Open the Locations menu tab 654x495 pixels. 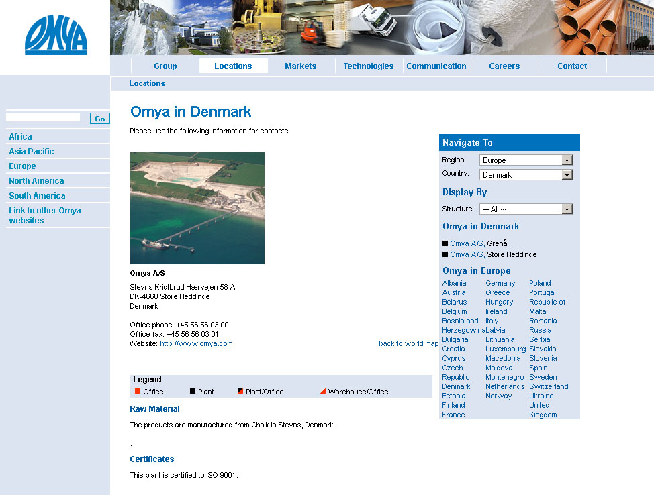[233, 66]
